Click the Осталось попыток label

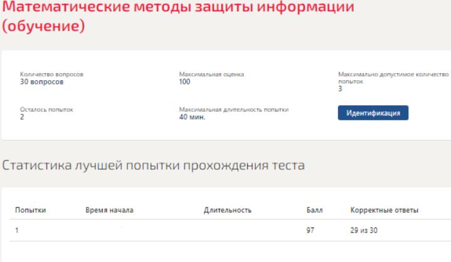click(x=47, y=110)
